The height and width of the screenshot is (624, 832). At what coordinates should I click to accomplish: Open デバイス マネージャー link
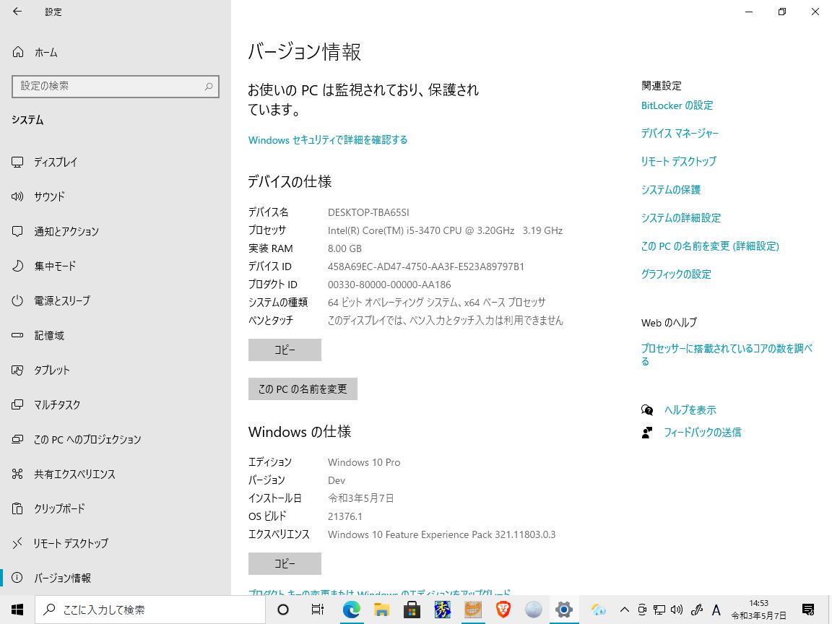(680, 134)
